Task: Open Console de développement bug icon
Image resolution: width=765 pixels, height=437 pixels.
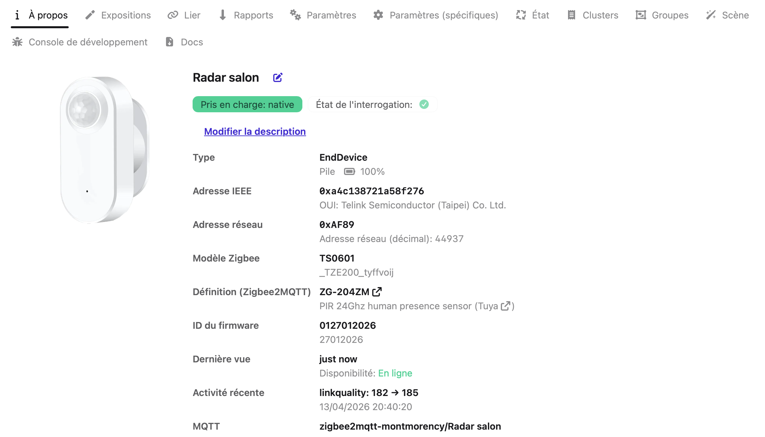Action: click(18, 42)
